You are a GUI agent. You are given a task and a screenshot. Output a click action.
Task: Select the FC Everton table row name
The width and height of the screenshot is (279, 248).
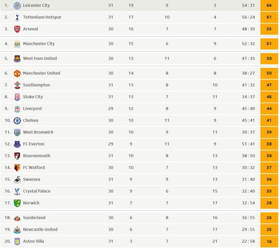click(x=34, y=144)
